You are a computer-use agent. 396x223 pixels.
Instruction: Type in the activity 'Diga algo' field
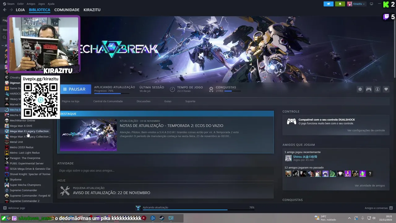[x=165, y=171]
